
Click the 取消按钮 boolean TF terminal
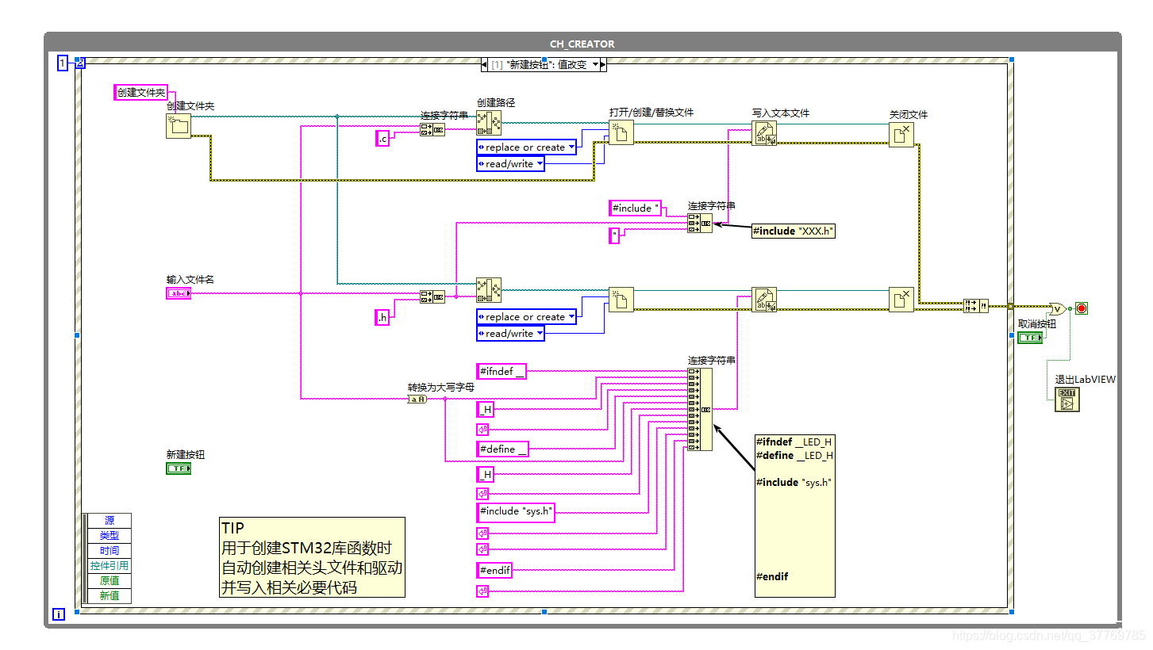click(x=1030, y=338)
